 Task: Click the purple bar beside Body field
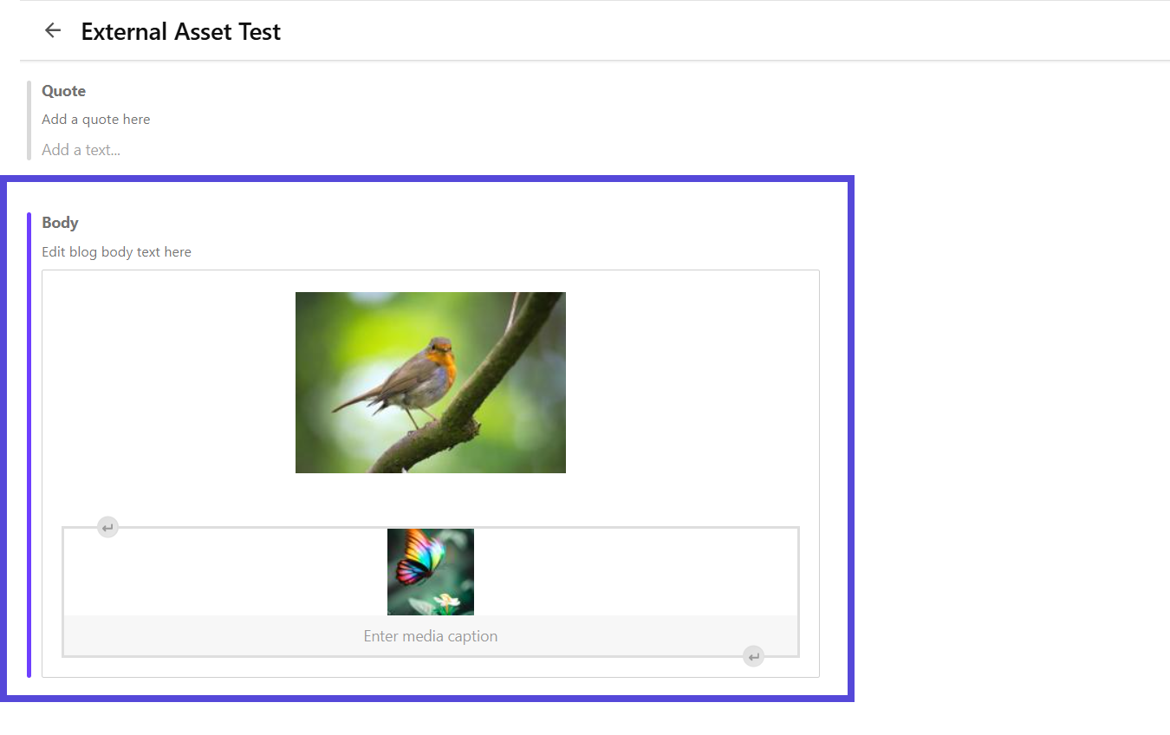(x=29, y=445)
